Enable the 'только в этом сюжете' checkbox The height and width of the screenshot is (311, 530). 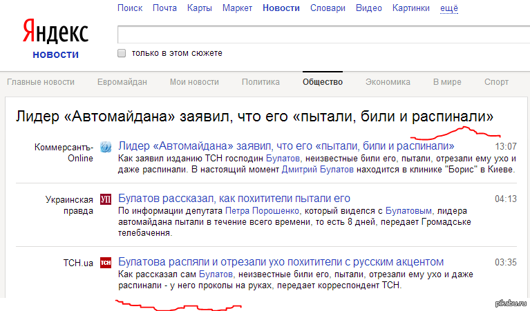(x=122, y=53)
